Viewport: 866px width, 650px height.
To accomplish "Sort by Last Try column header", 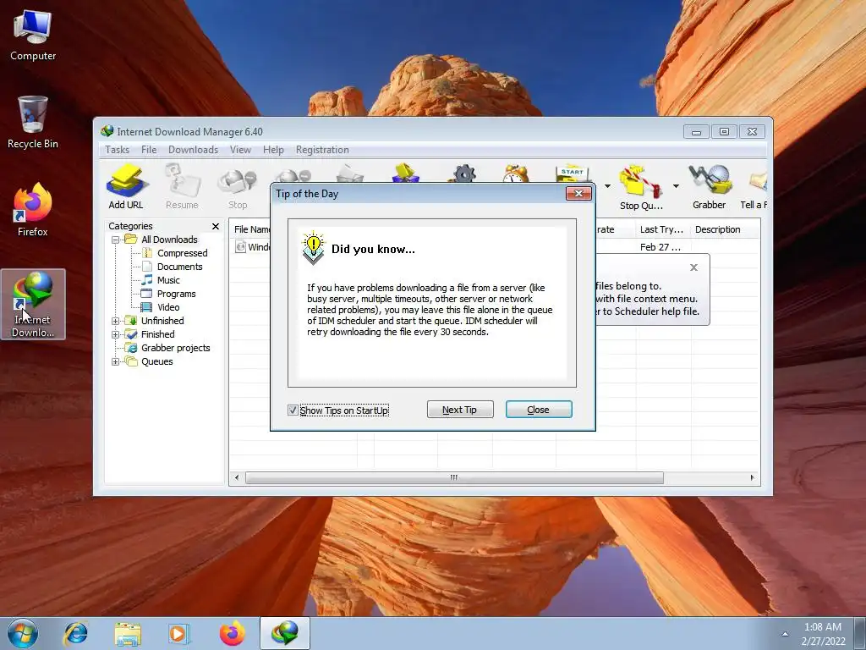I will click(x=661, y=229).
